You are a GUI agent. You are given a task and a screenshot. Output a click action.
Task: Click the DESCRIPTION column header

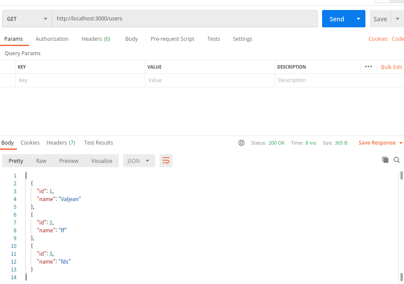[x=291, y=67]
